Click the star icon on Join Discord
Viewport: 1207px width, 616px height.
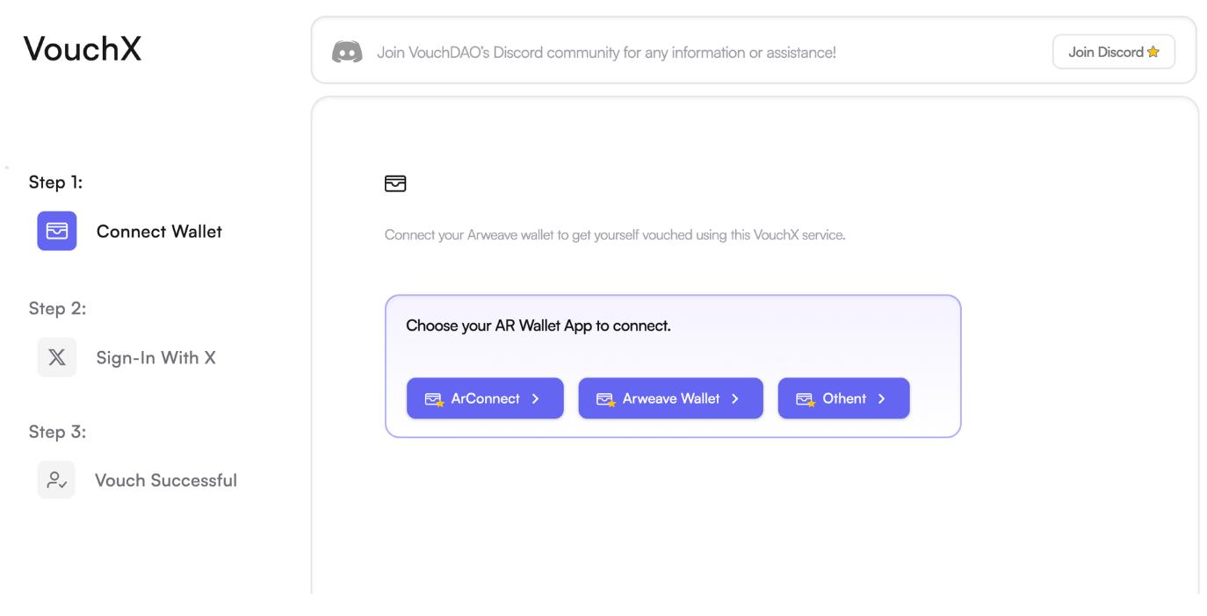pos(1153,52)
